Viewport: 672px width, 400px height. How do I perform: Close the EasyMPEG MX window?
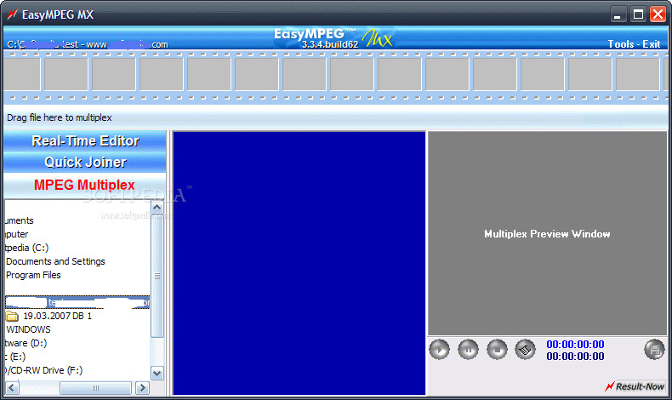click(658, 14)
